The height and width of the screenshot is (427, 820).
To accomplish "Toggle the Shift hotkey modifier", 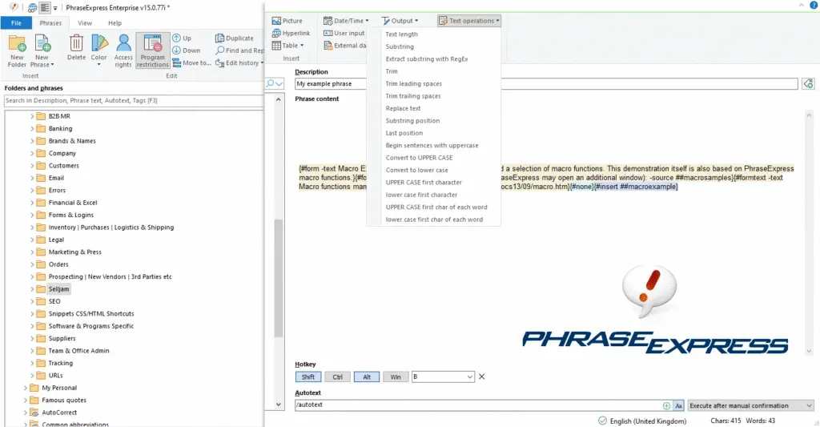I will coord(308,377).
